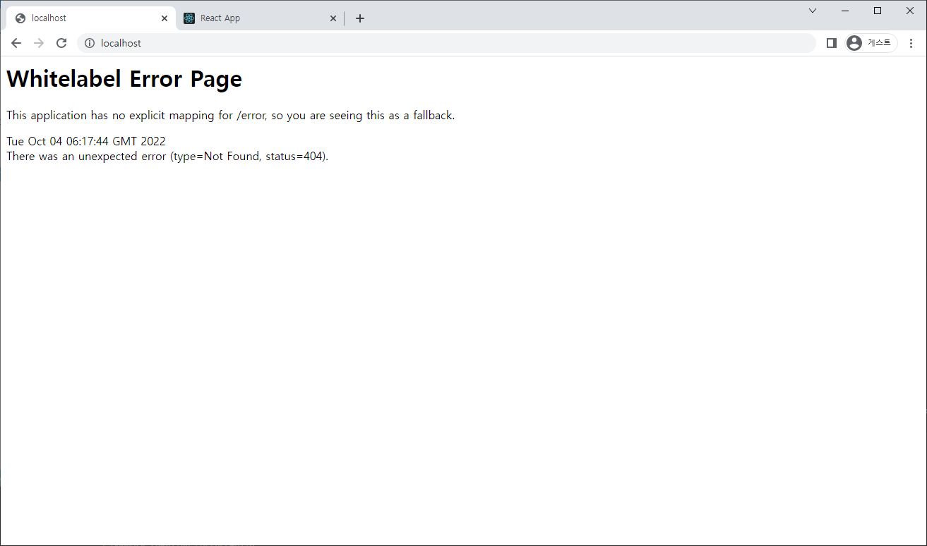This screenshot has width=927, height=546.
Task: Click the Whitelabel Error Page heading
Action: point(124,79)
